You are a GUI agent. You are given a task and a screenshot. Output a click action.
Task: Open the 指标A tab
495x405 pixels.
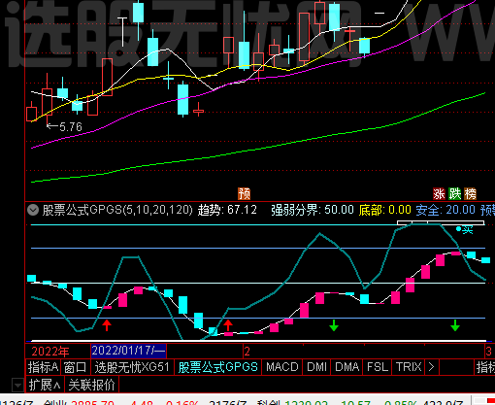click(x=43, y=367)
